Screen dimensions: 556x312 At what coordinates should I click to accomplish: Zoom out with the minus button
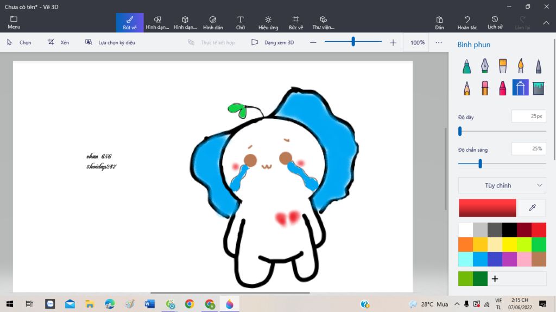[x=313, y=42]
